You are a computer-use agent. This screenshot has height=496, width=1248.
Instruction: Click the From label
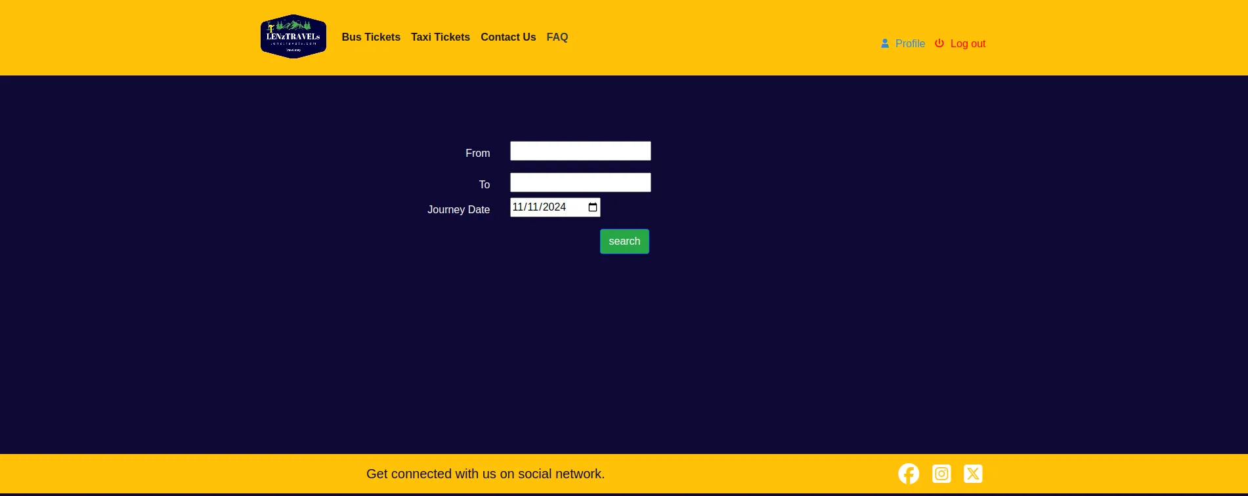pyautogui.click(x=478, y=153)
